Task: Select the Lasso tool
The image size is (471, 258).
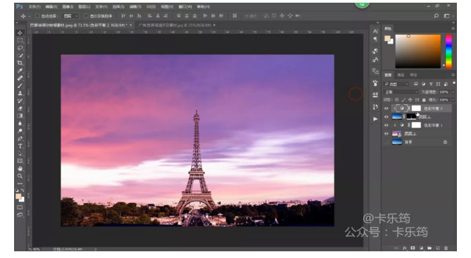Action: (20, 48)
